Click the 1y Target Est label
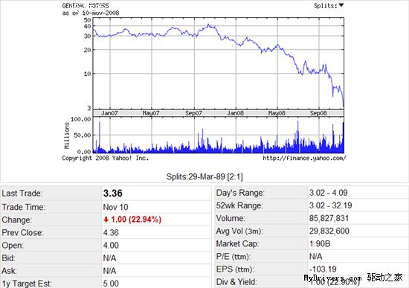Viewport: 409px width, 288px height. [27, 284]
